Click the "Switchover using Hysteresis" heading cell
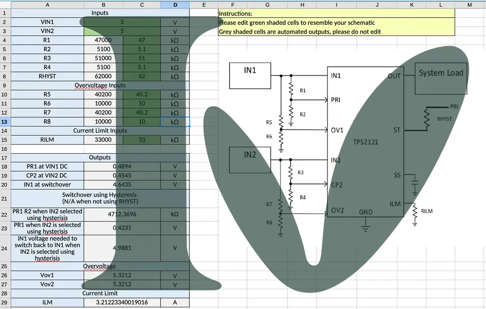This screenshot has height=309, width=486. click(x=100, y=198)
